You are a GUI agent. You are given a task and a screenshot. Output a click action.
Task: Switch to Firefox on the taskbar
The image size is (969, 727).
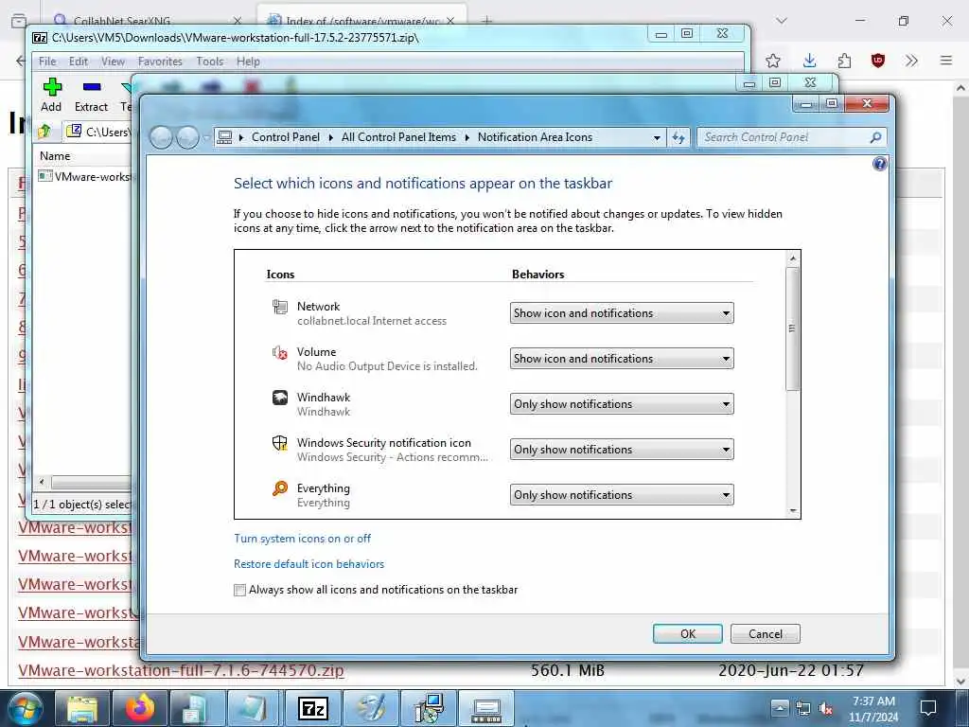point(140,708)
